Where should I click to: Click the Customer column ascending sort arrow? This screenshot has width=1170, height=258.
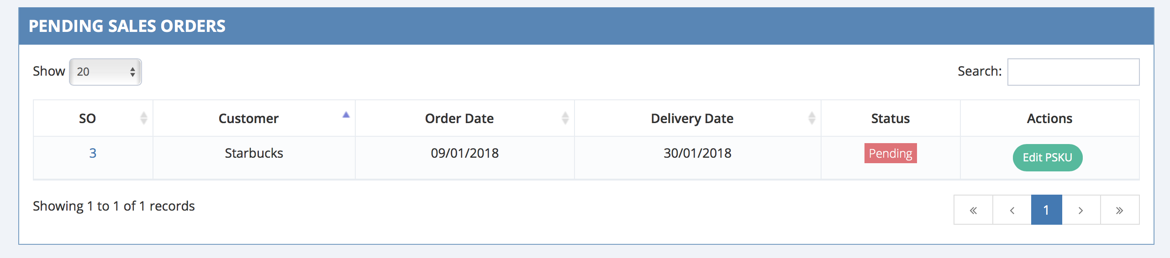pyautogui.click(x=346, y=115)
